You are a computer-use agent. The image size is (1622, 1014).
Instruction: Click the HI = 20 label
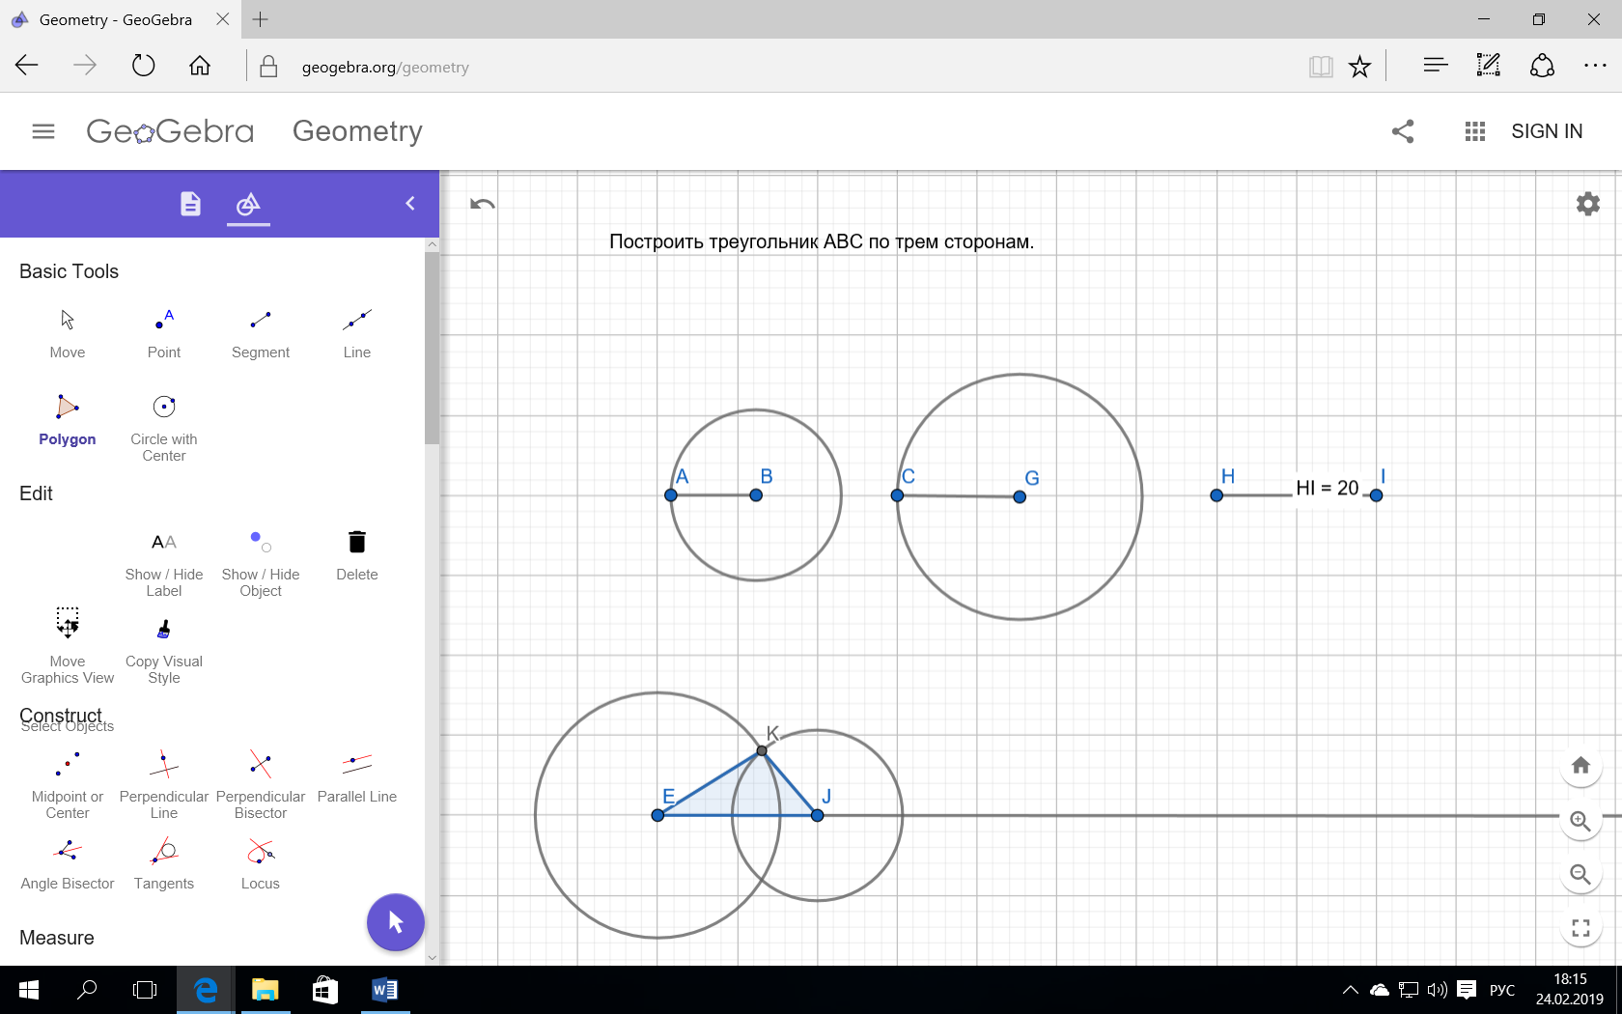(x=1328, y=489)
